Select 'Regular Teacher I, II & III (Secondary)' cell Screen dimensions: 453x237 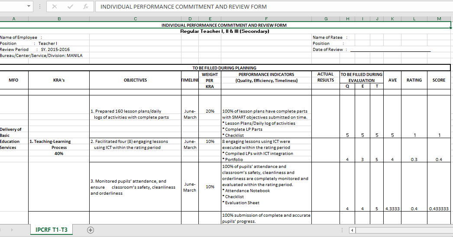(x=224, y=31)
